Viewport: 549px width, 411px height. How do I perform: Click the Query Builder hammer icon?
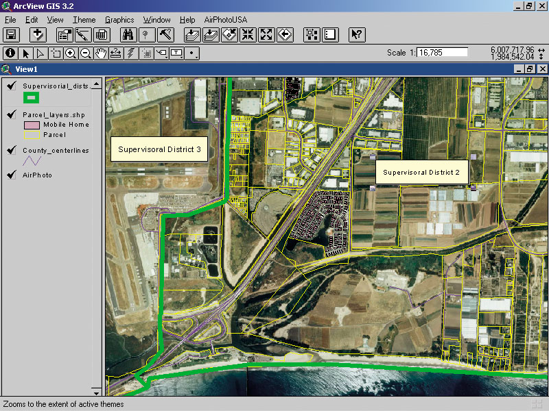tap(165, 35)
